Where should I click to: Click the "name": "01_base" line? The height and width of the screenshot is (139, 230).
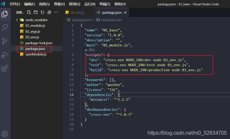(103, 30)
